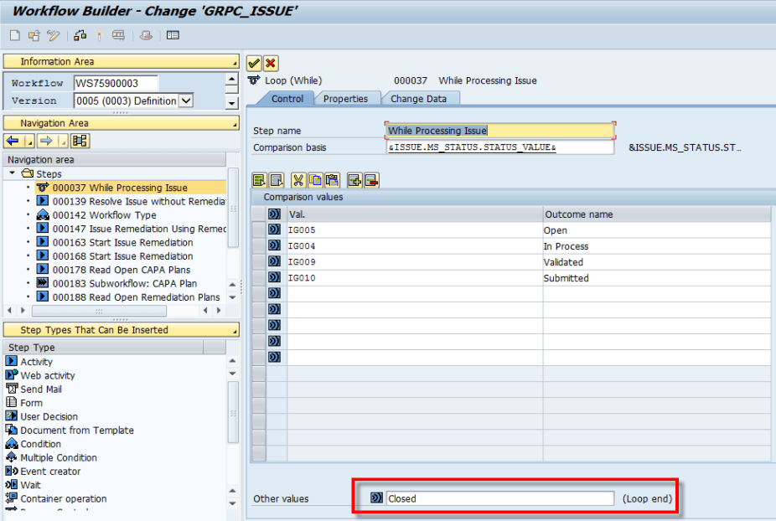The image size is (776, 521).
Task: Click the create new workflow icon in toolbar
Action: click(15, 36)
